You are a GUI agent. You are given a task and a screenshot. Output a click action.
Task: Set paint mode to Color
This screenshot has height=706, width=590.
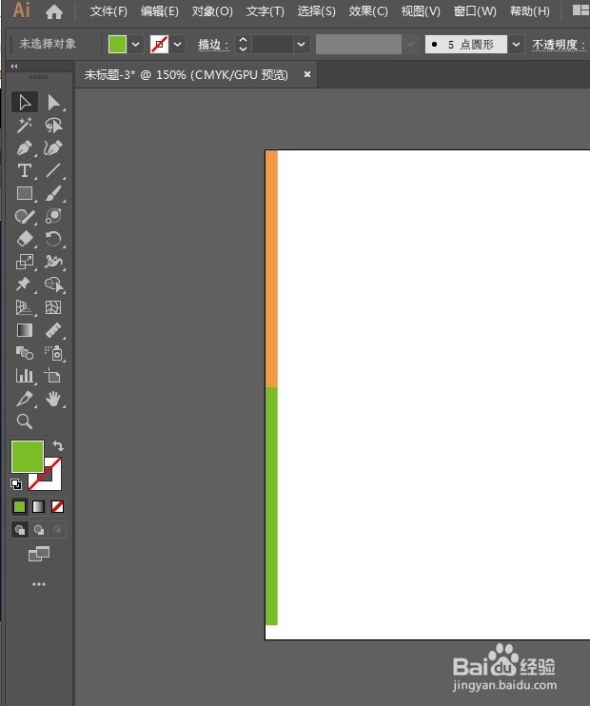tap(19, 507)
